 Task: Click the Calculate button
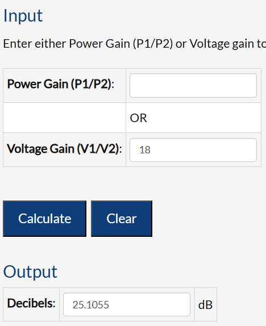coord(44,219)
